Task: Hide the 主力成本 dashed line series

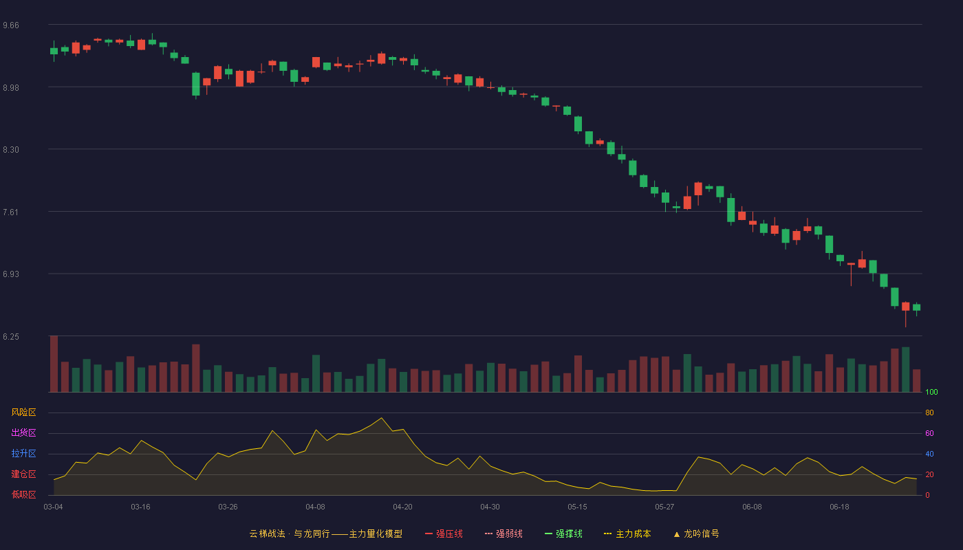Action: click(627, 533)
